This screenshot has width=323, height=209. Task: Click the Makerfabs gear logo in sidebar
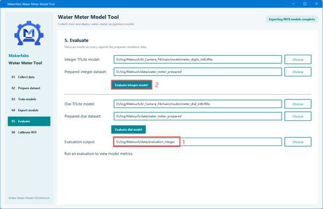29,33
